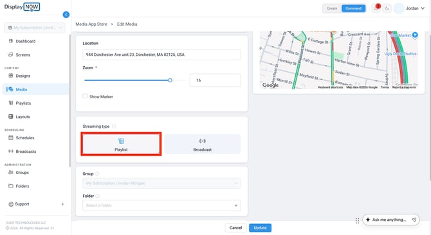
Task: Click the Star Market pin on map
Action: [x=415, y=35]
